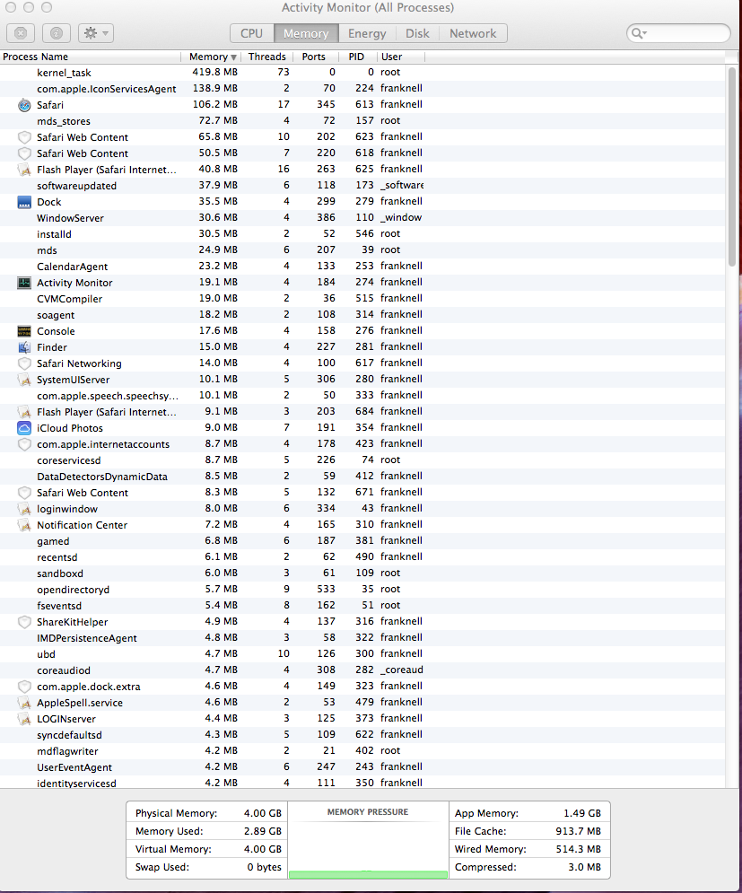Click the Console process icon

[24, 331]
